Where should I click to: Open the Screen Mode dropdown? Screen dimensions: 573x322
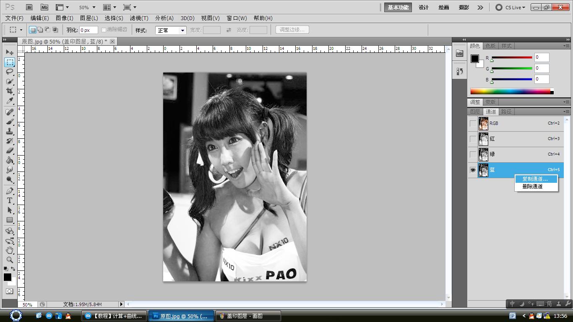point(130,7)
